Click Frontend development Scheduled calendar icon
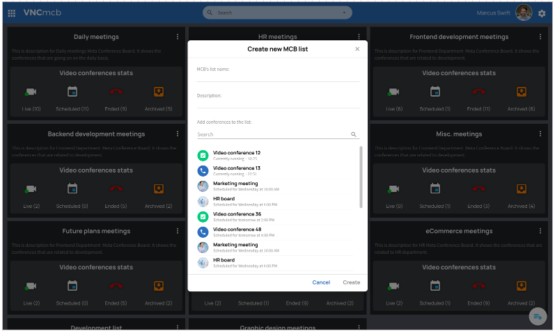Screen dimensions: 555x331 click(435, 92)
